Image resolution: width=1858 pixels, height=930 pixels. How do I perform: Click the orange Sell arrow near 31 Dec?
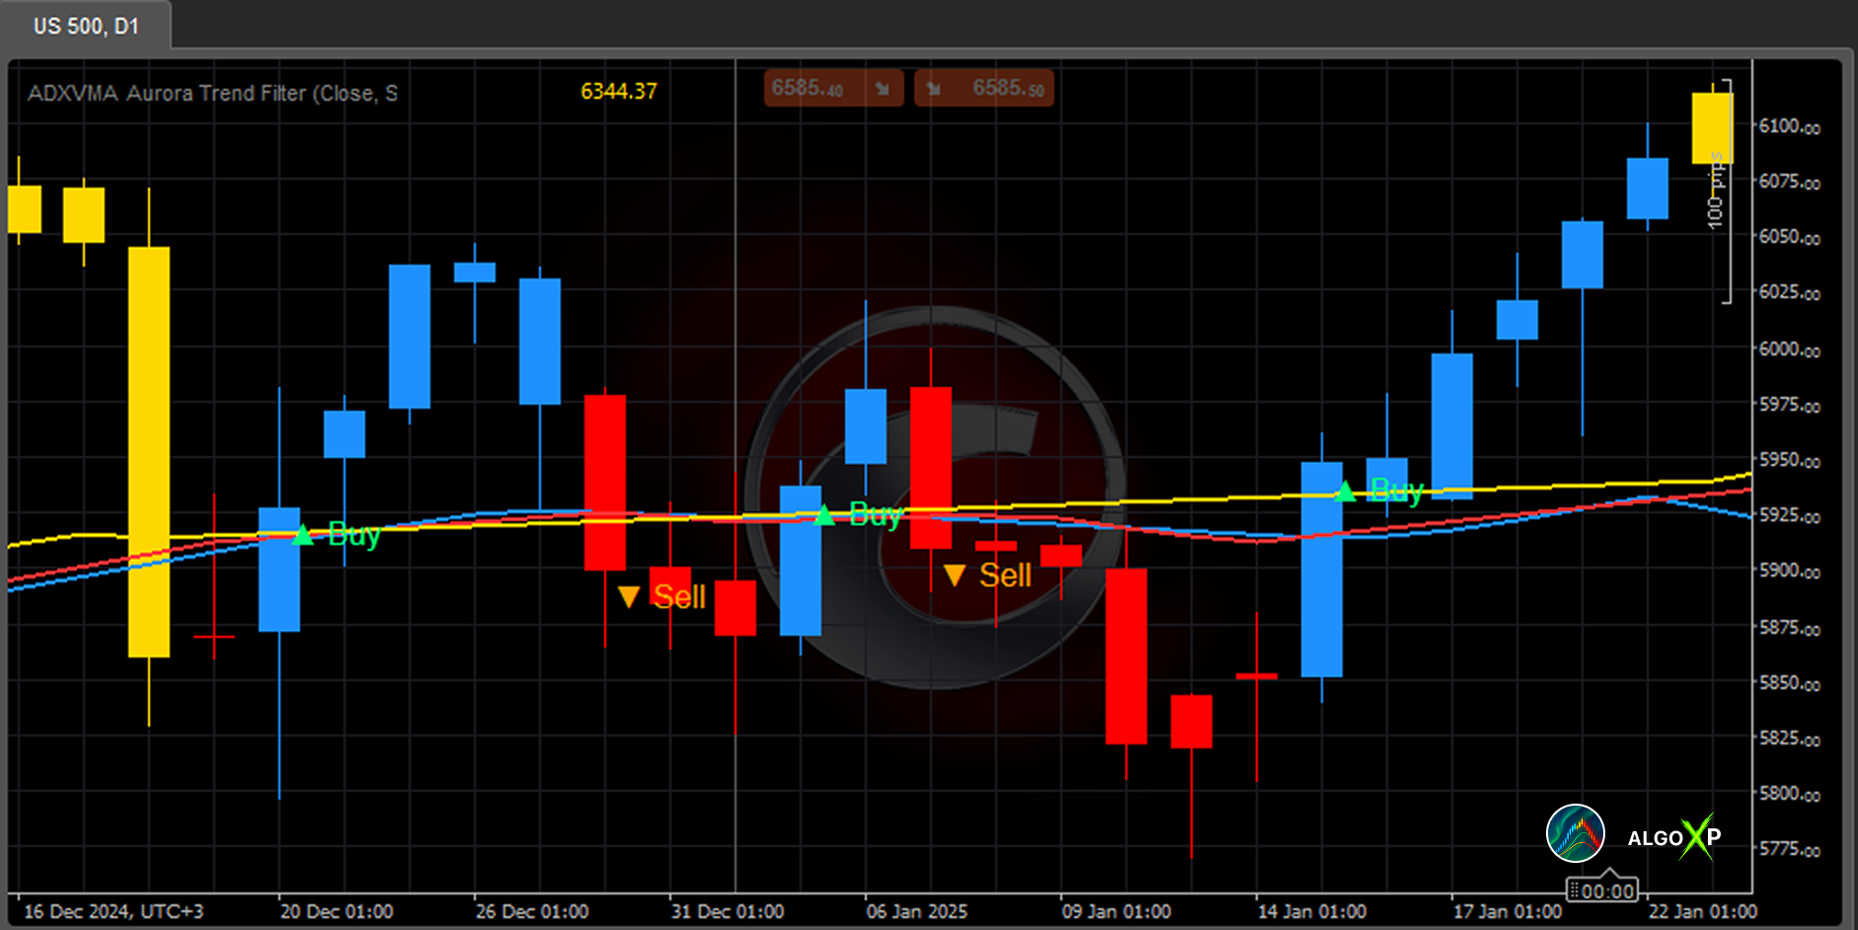[x=629, y=596]
